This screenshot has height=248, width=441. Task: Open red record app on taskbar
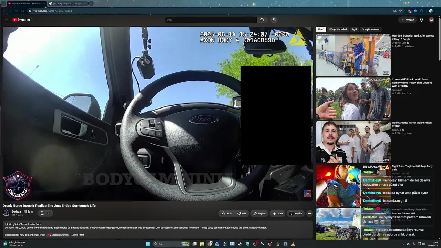270,244
